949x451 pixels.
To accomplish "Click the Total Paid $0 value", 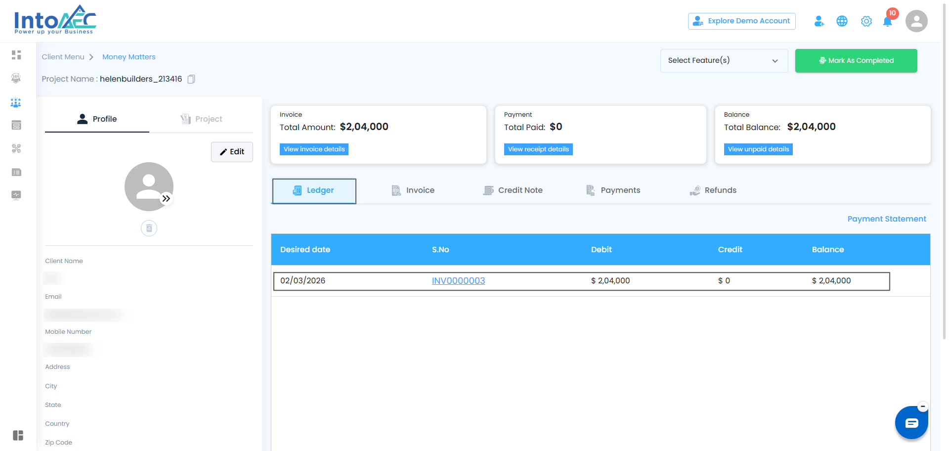I will click(556, 127).
